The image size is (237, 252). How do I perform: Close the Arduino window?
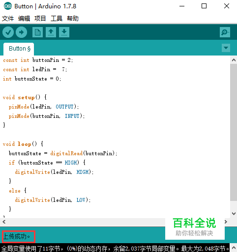coord(227,6)
